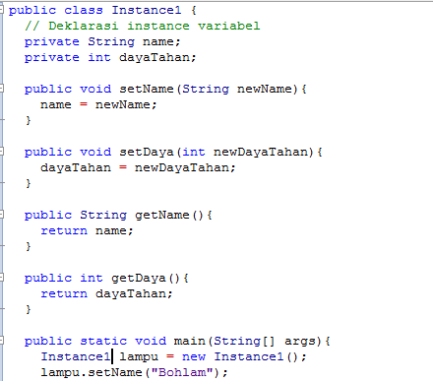The width and height of the screenshot is (433, 382).
Task: Click the 'args' parameter name
Action: tap(300, 342)
